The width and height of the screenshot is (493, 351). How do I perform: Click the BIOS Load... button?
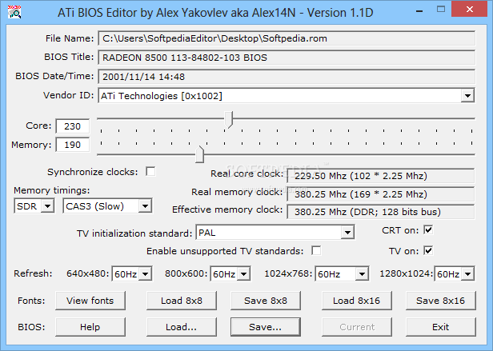(x=182, y=327)
